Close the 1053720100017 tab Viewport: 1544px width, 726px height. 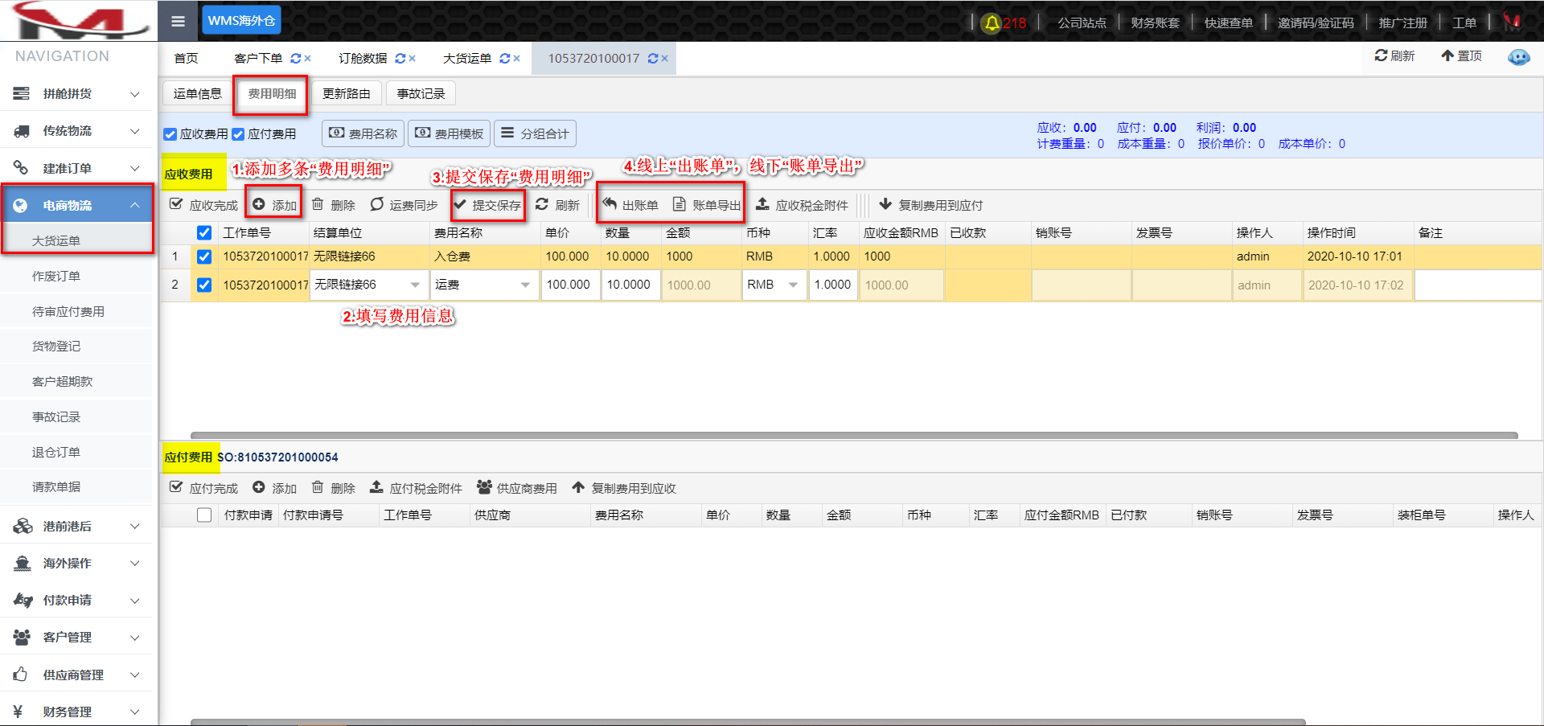click(x=665, y=59)
